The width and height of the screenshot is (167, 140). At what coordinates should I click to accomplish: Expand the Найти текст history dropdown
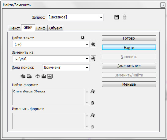pyautogui.click(x=87, y=44)
